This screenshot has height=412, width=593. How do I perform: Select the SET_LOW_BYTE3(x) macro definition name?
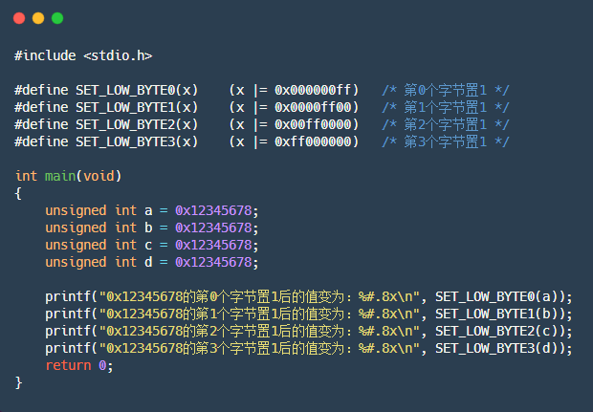[x=137, y=141]
